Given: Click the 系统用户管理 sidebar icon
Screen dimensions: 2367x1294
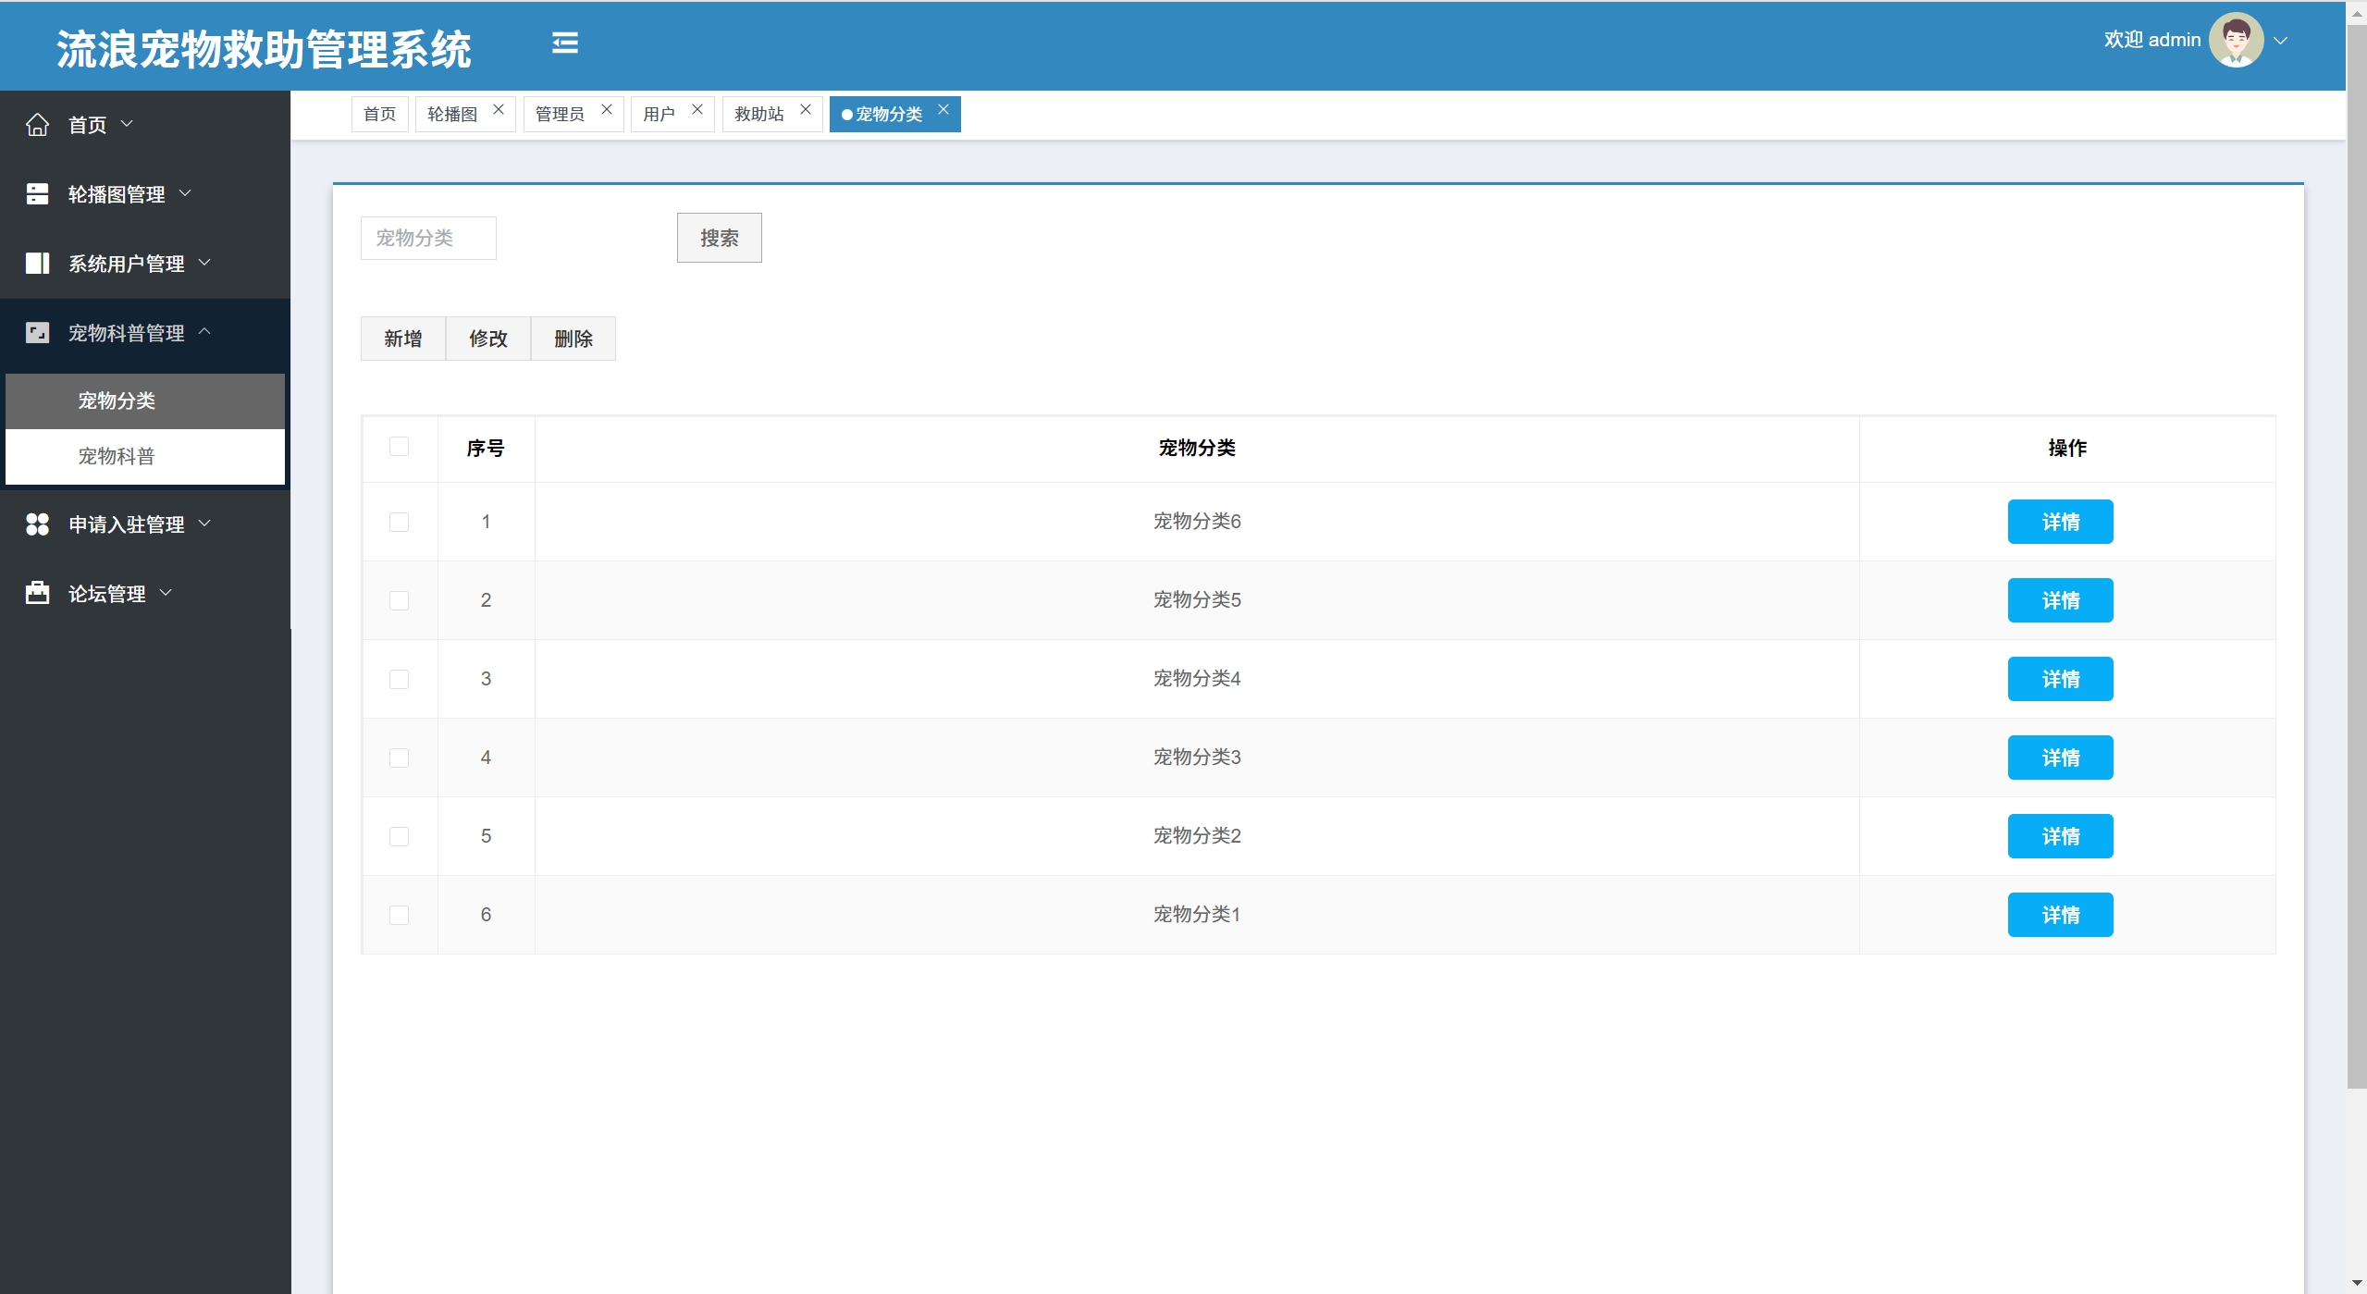Looking at the screenshot, I should pyautogui.click(x=37, y=264).
